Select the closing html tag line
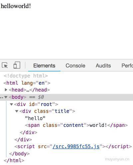The image size is (133, 165). tap(14, 160)
